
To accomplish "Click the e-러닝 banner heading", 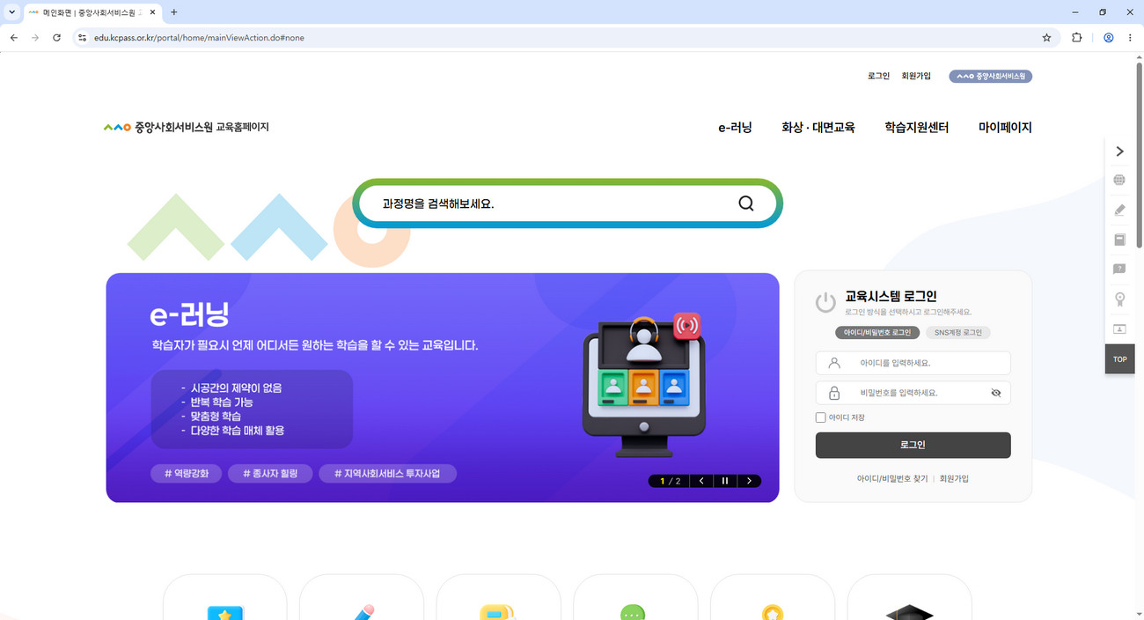I will (189, 314).
